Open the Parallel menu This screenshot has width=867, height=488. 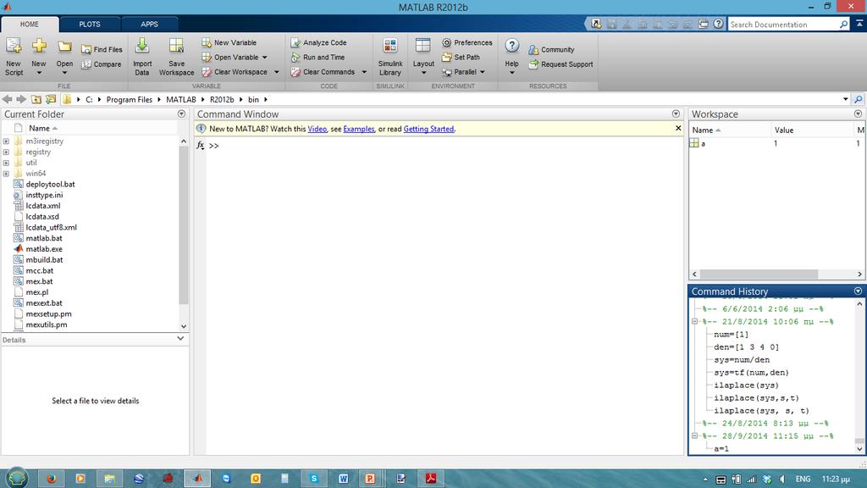click(463, 72)
